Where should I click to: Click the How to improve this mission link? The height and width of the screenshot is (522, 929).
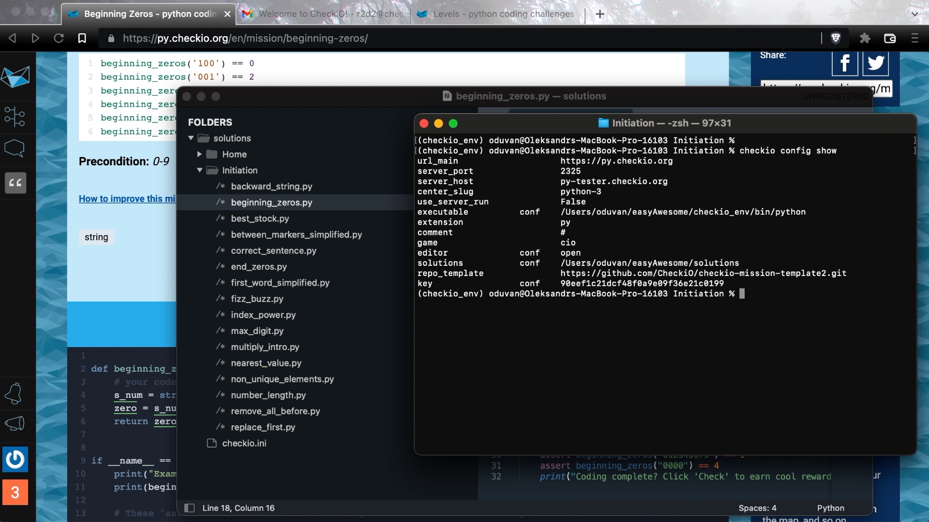127,199
